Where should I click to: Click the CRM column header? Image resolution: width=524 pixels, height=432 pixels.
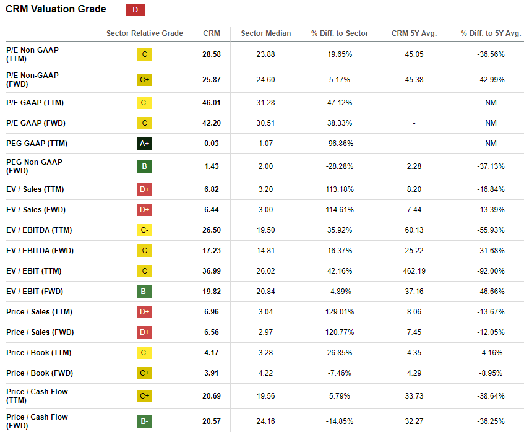coord(212,33)
